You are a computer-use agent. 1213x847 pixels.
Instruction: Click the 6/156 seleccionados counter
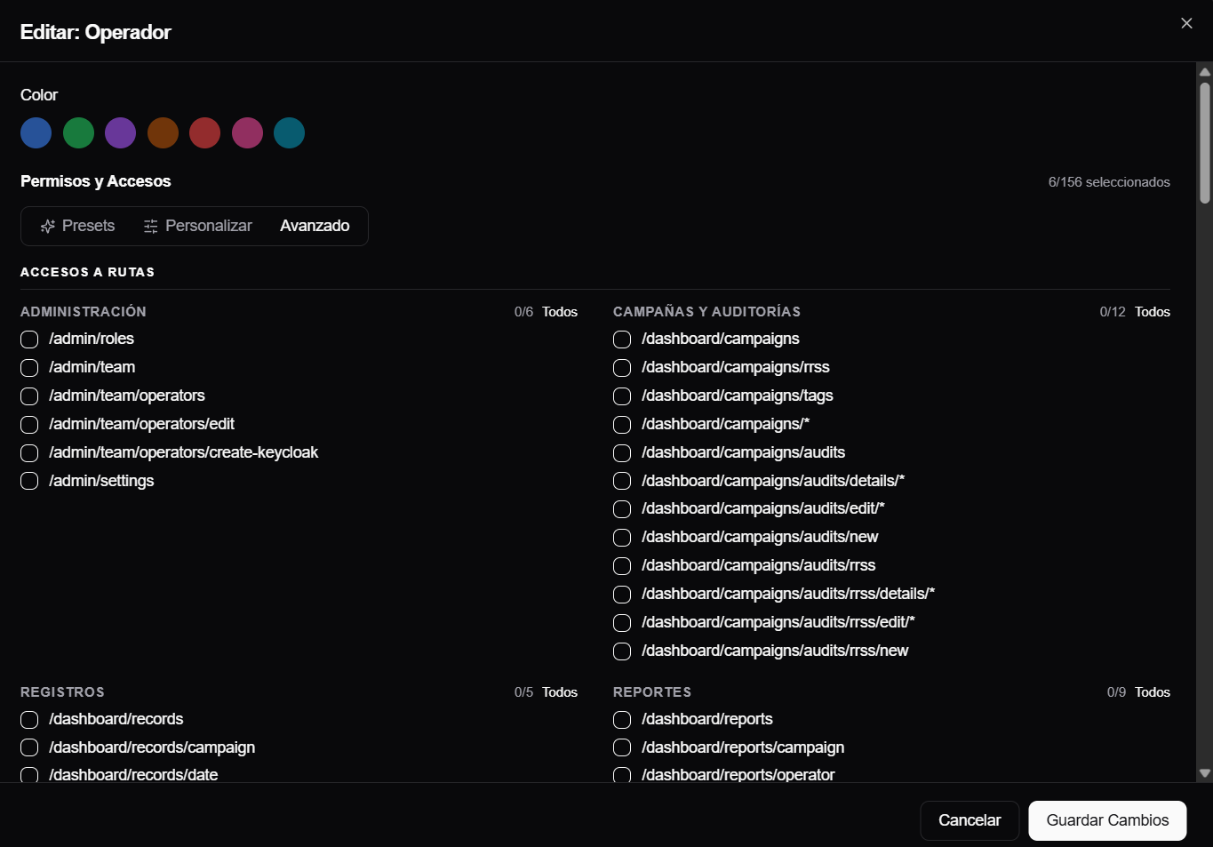[x=1109, y=182]
